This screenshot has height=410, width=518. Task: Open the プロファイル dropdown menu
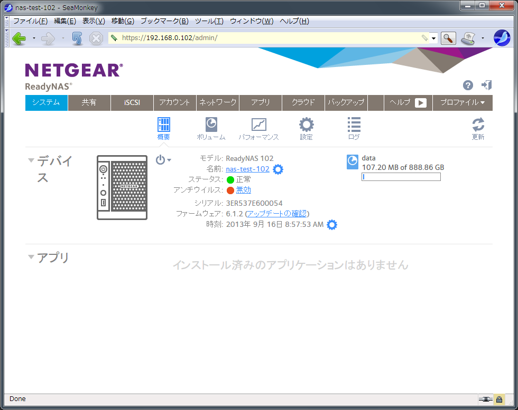462,102
